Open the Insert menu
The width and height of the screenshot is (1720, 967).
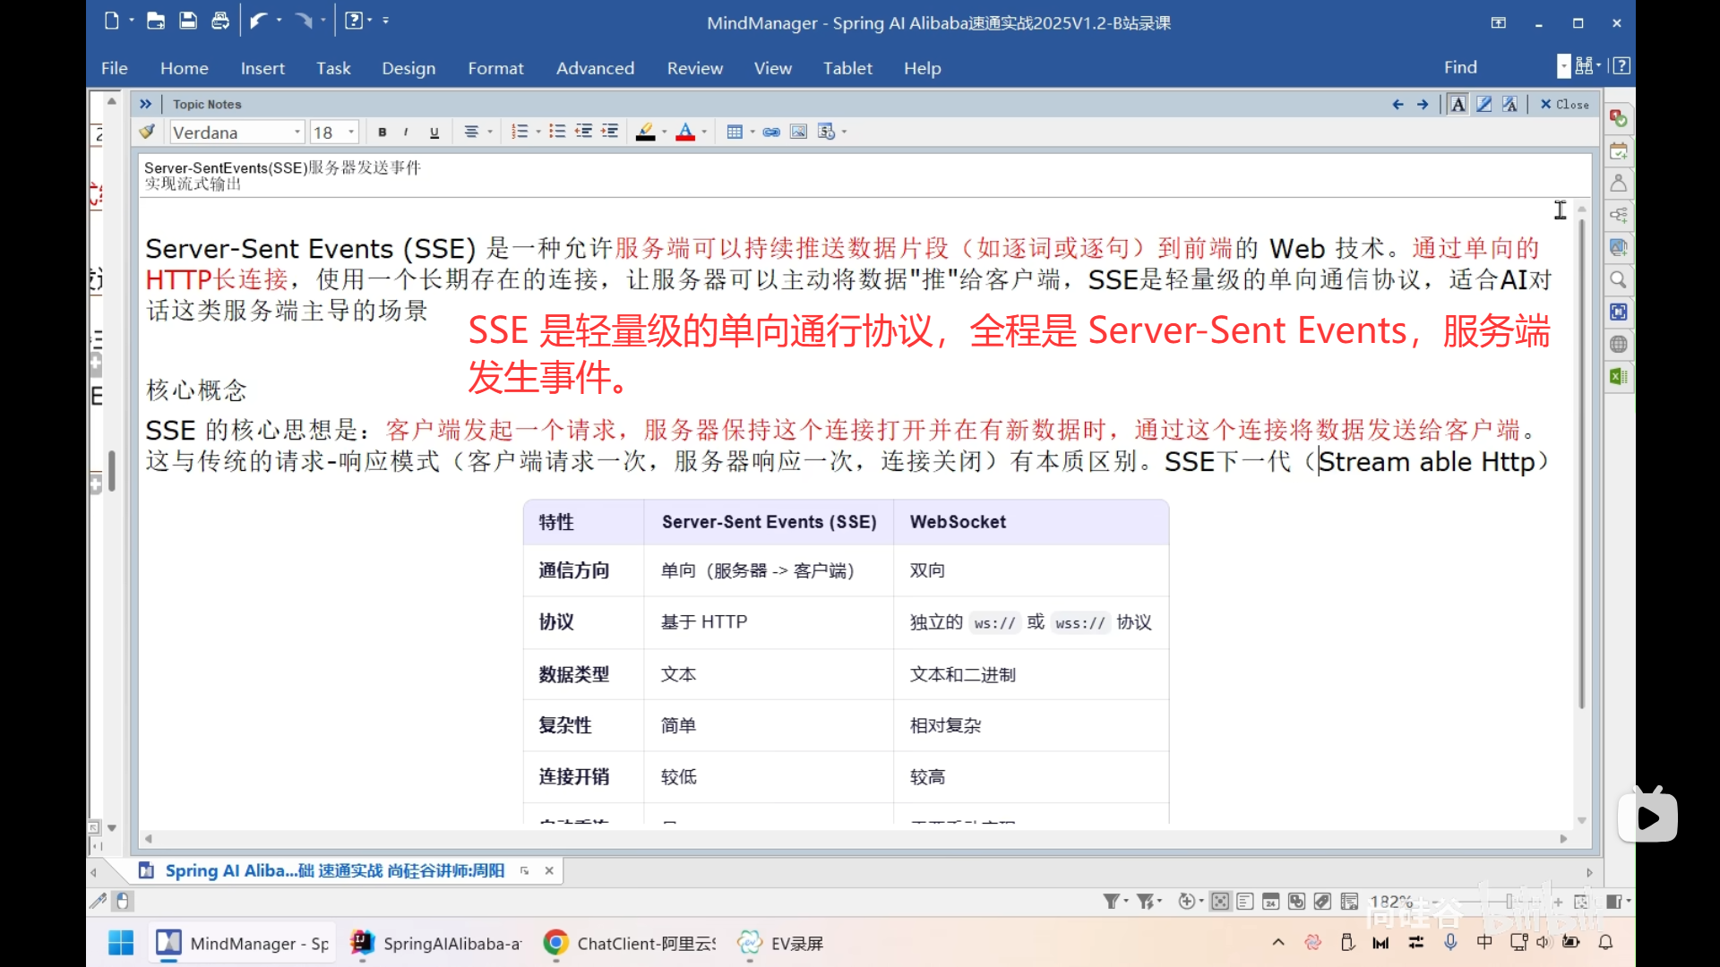pos(262,68)
